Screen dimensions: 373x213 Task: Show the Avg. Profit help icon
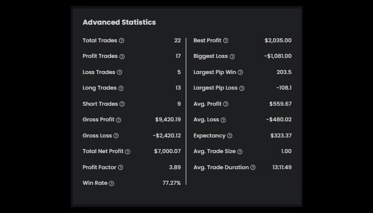226,104
